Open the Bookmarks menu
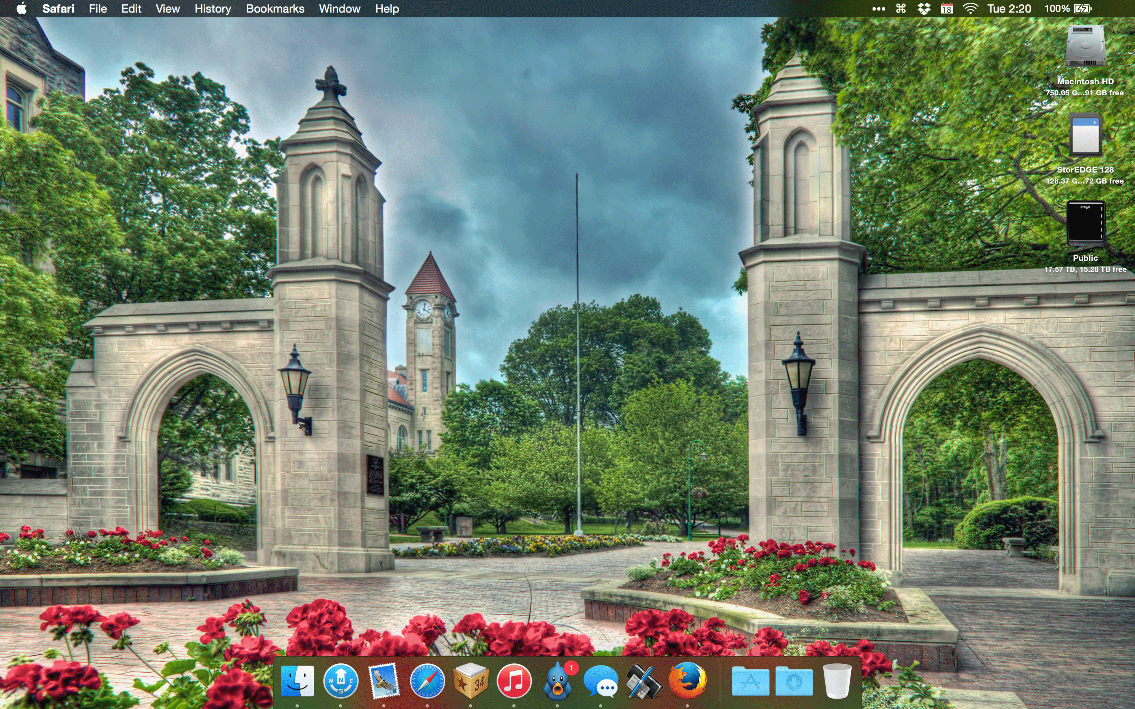The width and height of the screenshot is (1135, 709). 275,9
